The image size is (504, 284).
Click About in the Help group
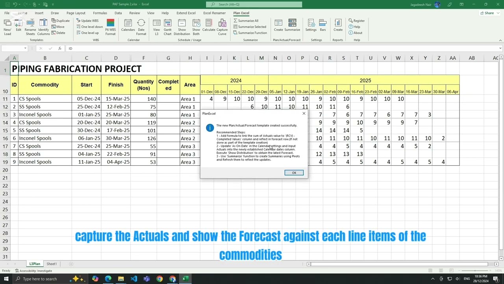[356, 33]
